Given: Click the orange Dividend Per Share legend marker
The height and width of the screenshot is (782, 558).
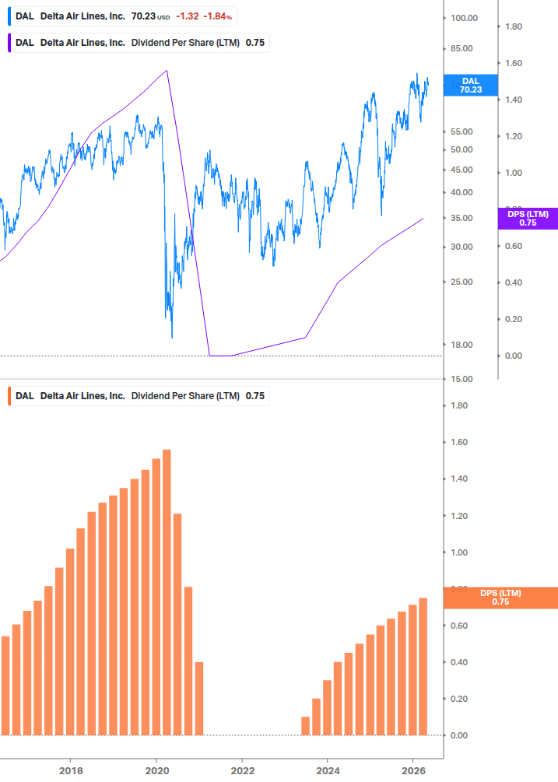Looking at the screenshot, I should point(9,396).
